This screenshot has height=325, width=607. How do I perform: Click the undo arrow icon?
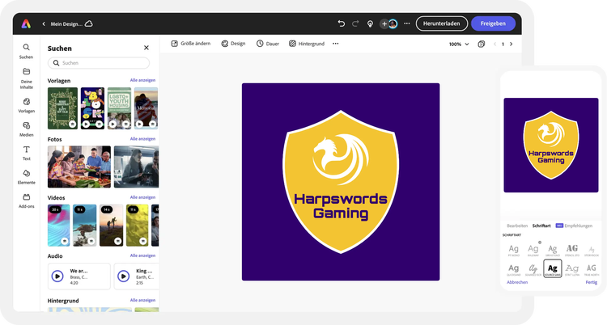pos(342,23)
